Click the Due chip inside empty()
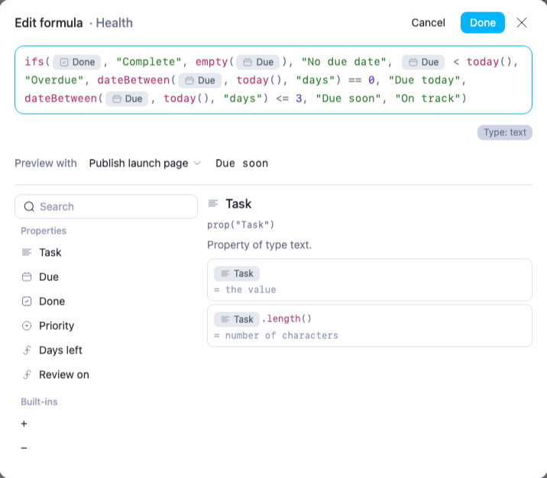The height and width of the screenshot is (478, 547). [x=257, y=62]
